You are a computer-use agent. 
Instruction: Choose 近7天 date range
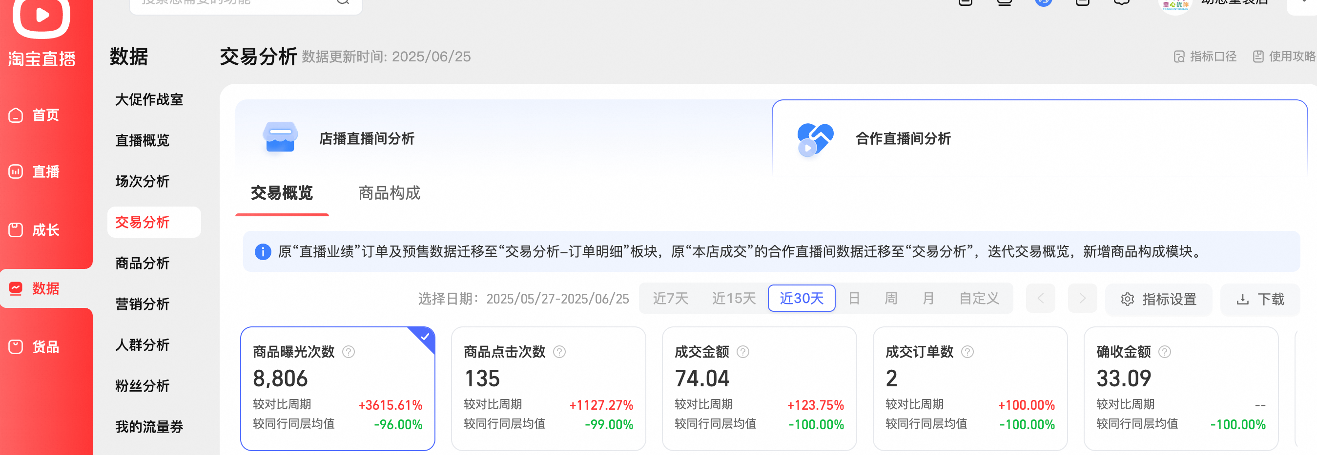tap(670, 299)
